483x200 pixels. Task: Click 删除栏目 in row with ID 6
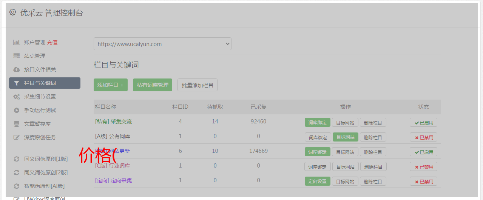click(373, 152)
